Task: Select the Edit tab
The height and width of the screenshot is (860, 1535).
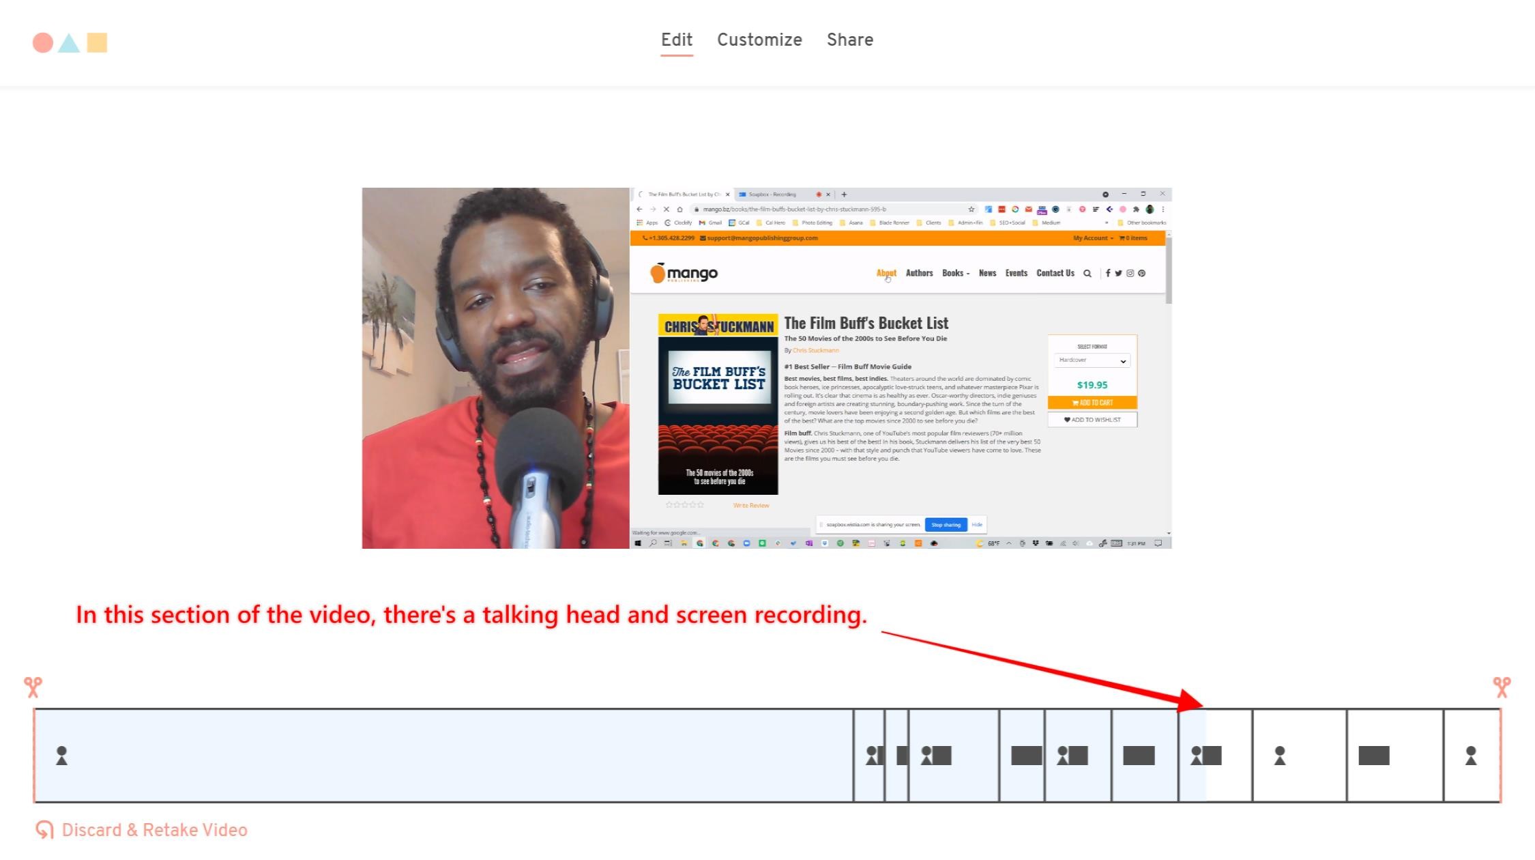Action: pos(676,40)
